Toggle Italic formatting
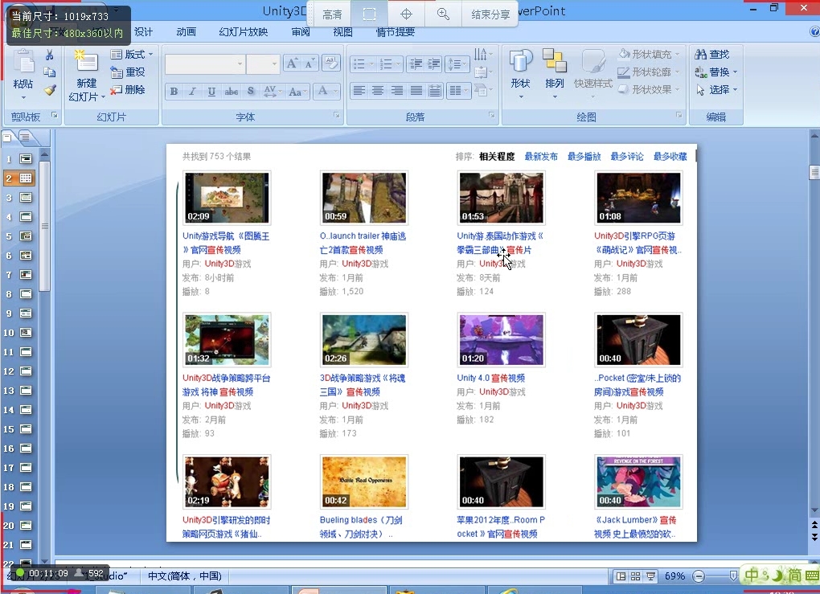 [x=192, y=92]
